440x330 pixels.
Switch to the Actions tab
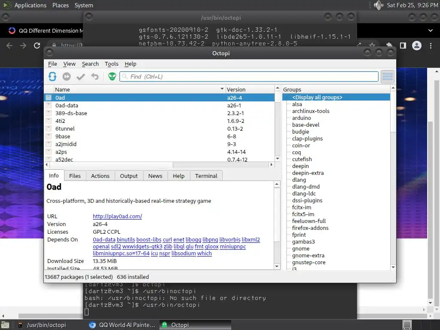tap(100, 176)
